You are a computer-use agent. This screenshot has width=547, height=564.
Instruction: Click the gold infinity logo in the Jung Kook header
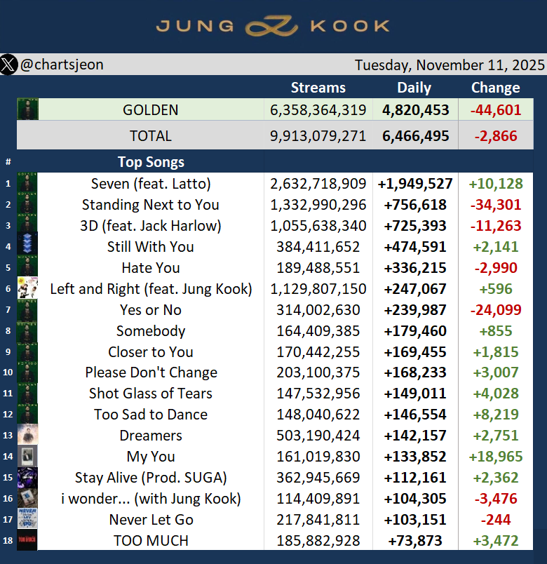point(271,26)
